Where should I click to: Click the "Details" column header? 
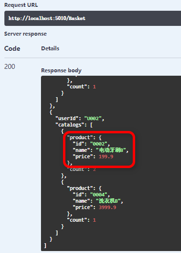(50, 48)
